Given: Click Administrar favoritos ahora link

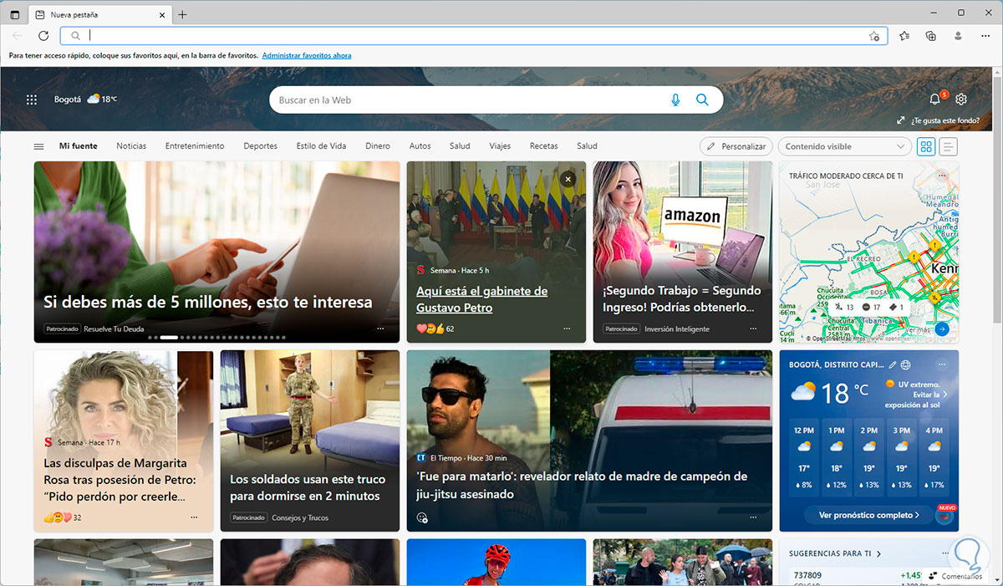Looking at the screenshot, I should (307, 56).
